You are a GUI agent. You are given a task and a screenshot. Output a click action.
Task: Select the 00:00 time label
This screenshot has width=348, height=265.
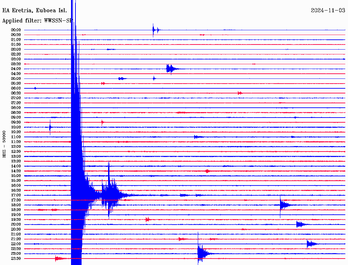click(x=16, y=30)
